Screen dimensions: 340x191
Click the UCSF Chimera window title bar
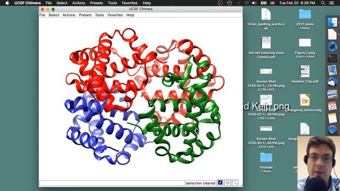(141, 9)
